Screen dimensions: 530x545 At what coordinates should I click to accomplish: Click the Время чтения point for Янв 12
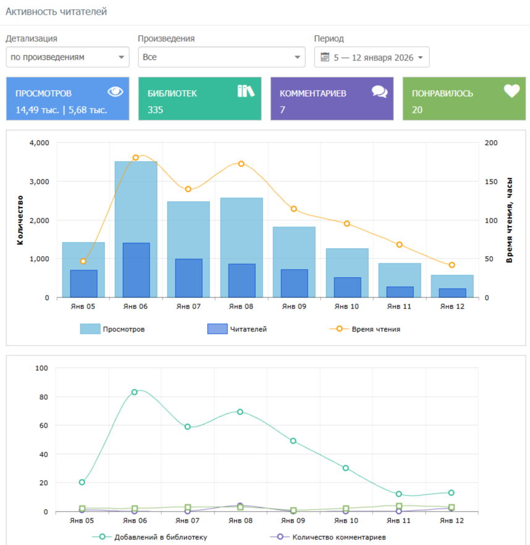[452, 265]
